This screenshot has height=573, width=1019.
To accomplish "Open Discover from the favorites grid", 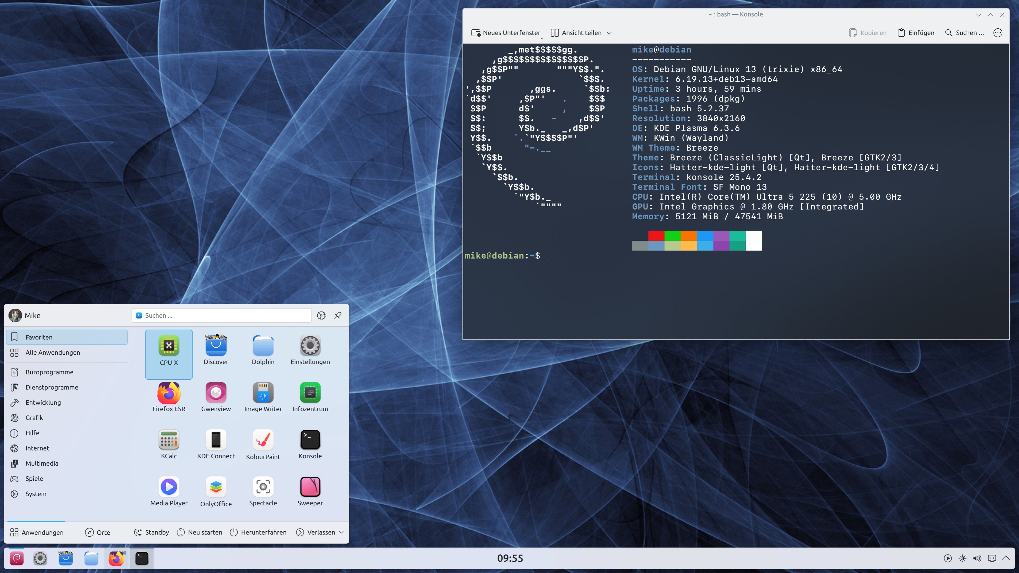I will (216, 350).
